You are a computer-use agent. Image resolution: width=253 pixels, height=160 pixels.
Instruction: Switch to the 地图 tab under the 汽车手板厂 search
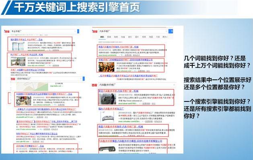coord(151,37)
